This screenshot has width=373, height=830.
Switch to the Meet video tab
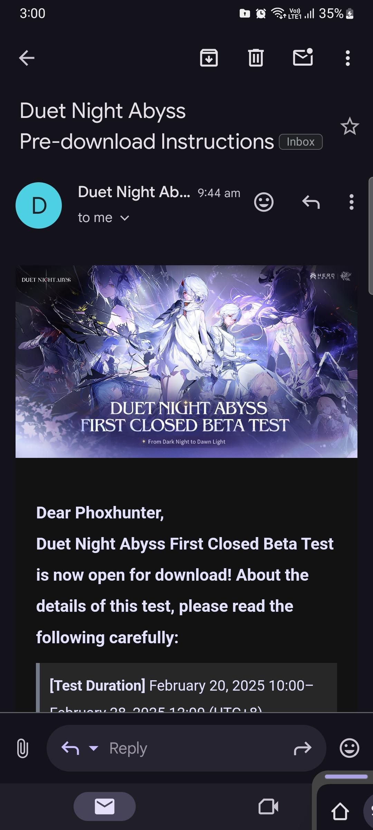click(x=268, y=806)
